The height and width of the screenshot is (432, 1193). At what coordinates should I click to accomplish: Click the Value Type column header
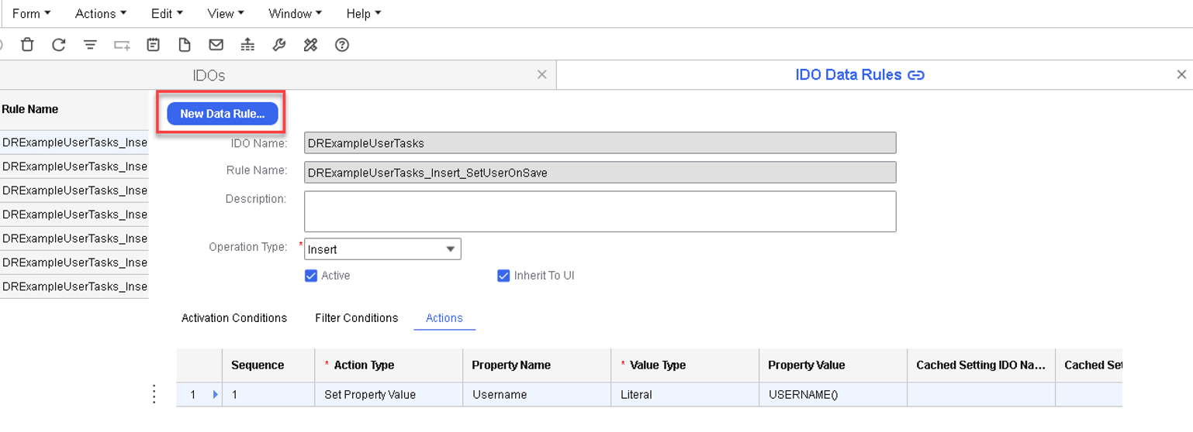click(685, 365)
